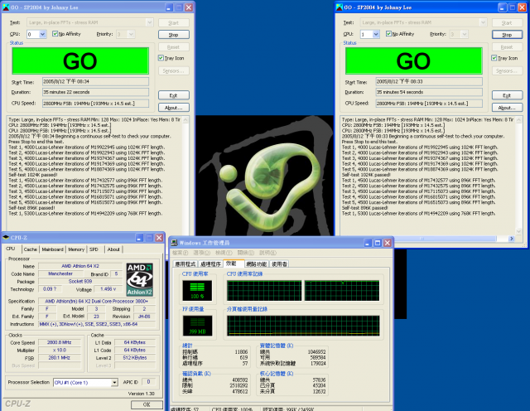Screen dimensions: 530x411
Task: Open About in the left SP2004 window
Action: [x=174, y=108]
